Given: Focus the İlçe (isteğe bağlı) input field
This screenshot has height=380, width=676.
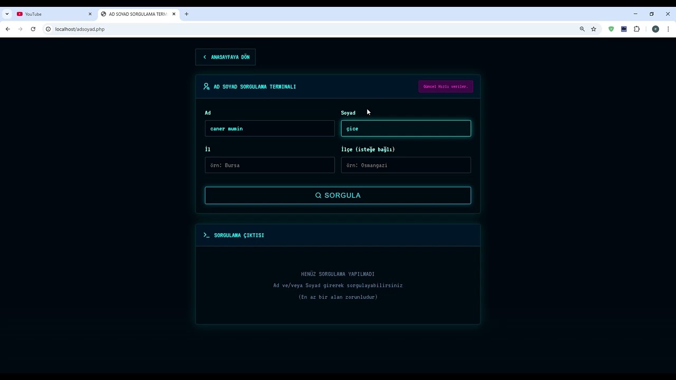Looking at the screenshot, I should 406,165.
